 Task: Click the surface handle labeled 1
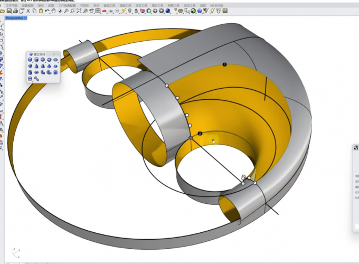coord(224,65)
